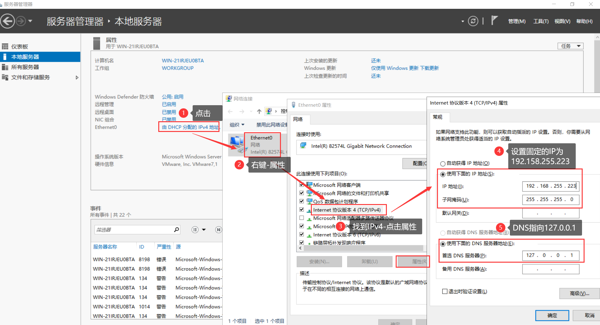
Task: Click the save query icon in events
Action: point(218,230)
